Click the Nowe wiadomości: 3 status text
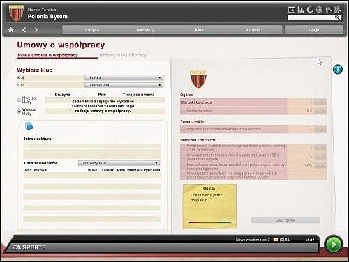The image size is (349, 262). pyautogui.click(x=253, y=240)
